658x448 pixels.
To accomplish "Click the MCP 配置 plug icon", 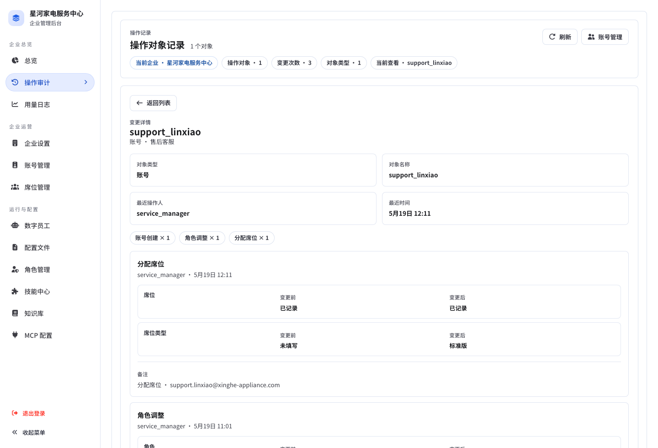I will point(15,335).
